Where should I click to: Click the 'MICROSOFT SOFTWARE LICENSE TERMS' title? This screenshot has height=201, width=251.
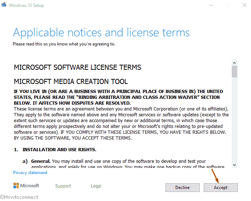tap(77, 68)
